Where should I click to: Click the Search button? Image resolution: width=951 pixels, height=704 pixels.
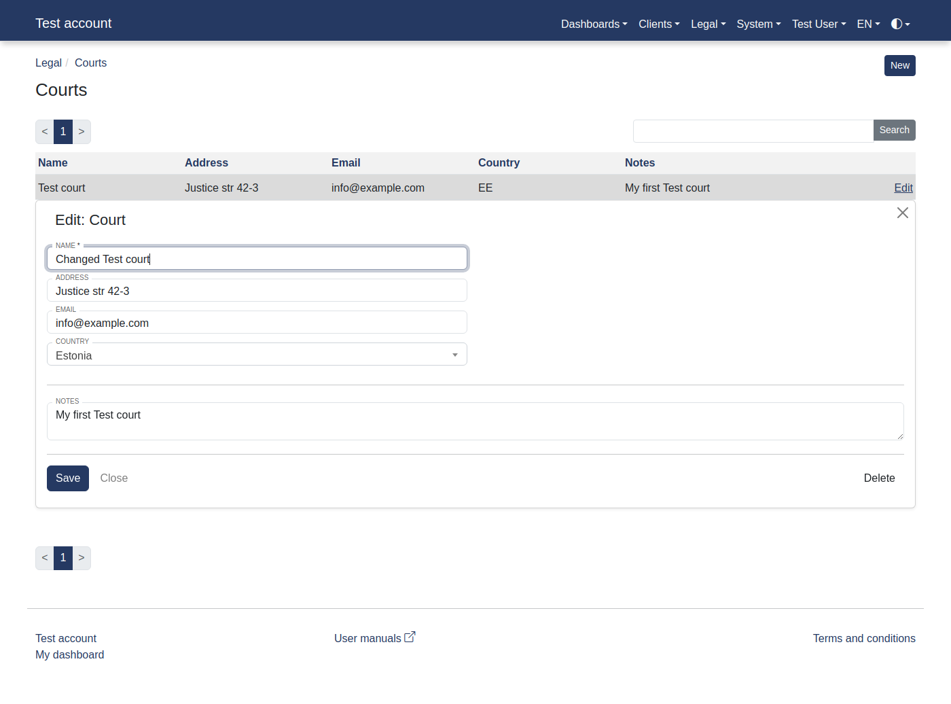click(x=894, y=130)
